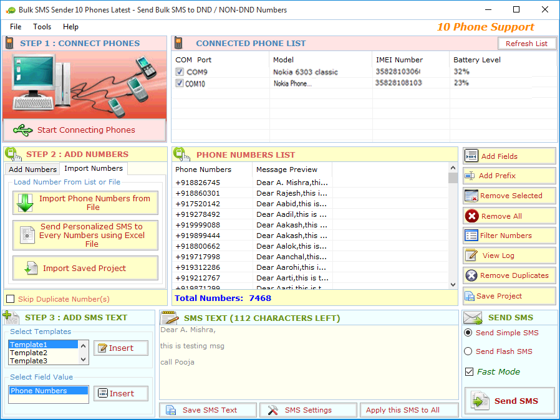Switch to the Add Numbers tab
Viewport: 560px width, 420px height.
pos(32,169)
